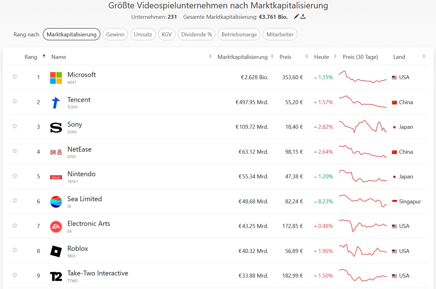Click the Nintendo logo

tap(56, 177)
